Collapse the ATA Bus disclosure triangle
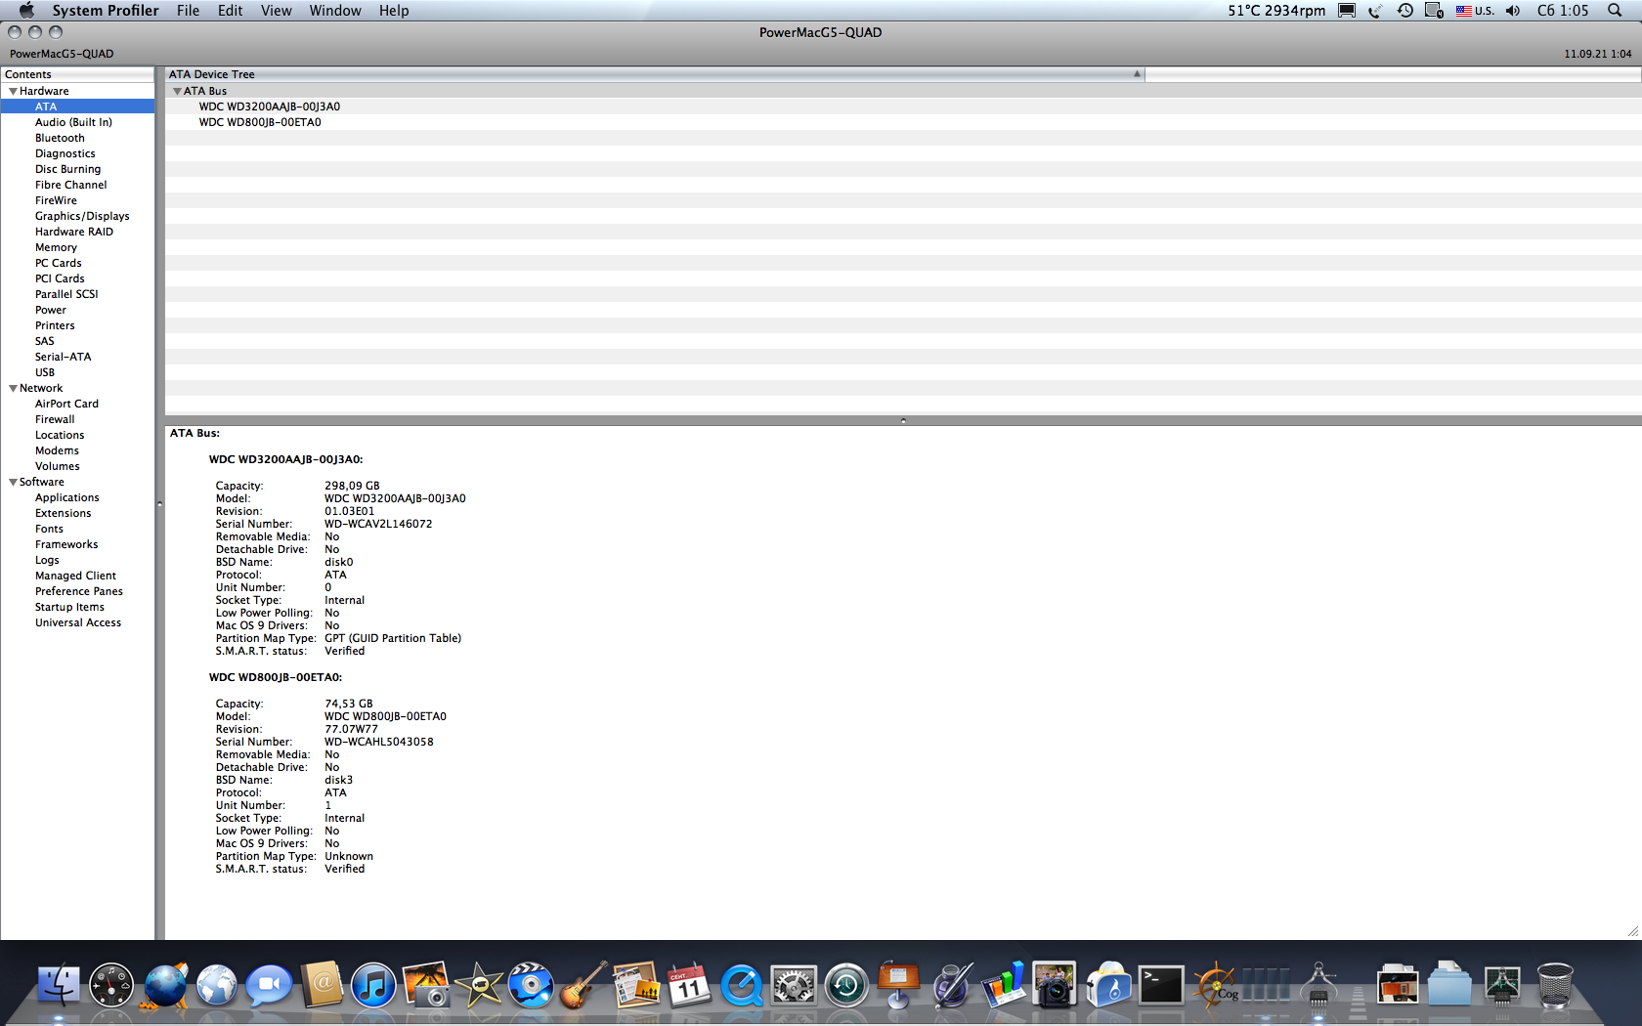The height and width of the screenshot is (1026, 1642). click(x=177, y=91)
